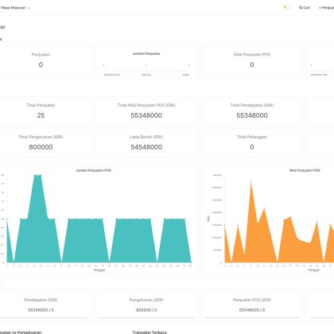The image size is (334, 334).
Task: Click the Total Nilai Penjualan POS (IDR) value
Action: pos(146,115)
